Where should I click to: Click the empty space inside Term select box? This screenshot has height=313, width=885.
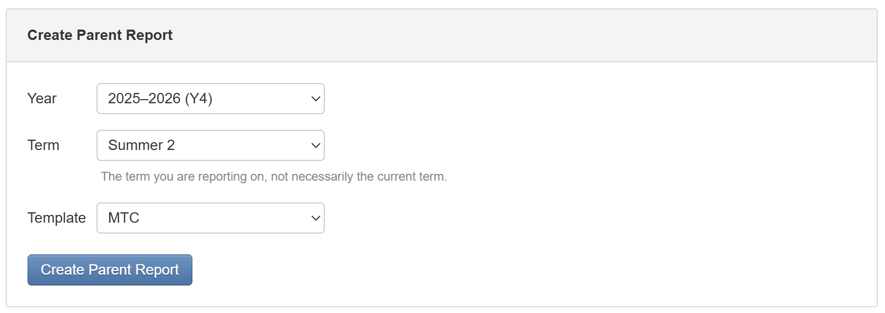pos(244,145)
